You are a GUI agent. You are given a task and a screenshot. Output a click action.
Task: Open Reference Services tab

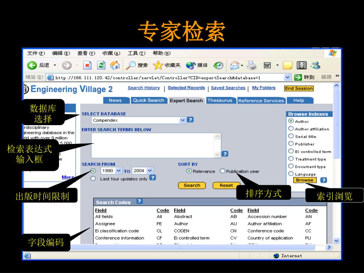coord(261,101)
